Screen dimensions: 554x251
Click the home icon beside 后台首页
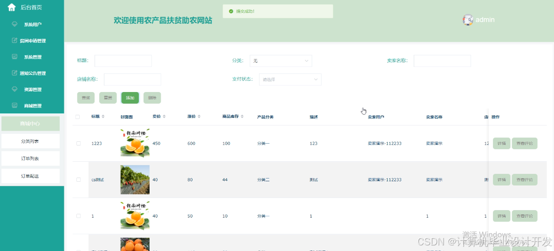point(12,7)
